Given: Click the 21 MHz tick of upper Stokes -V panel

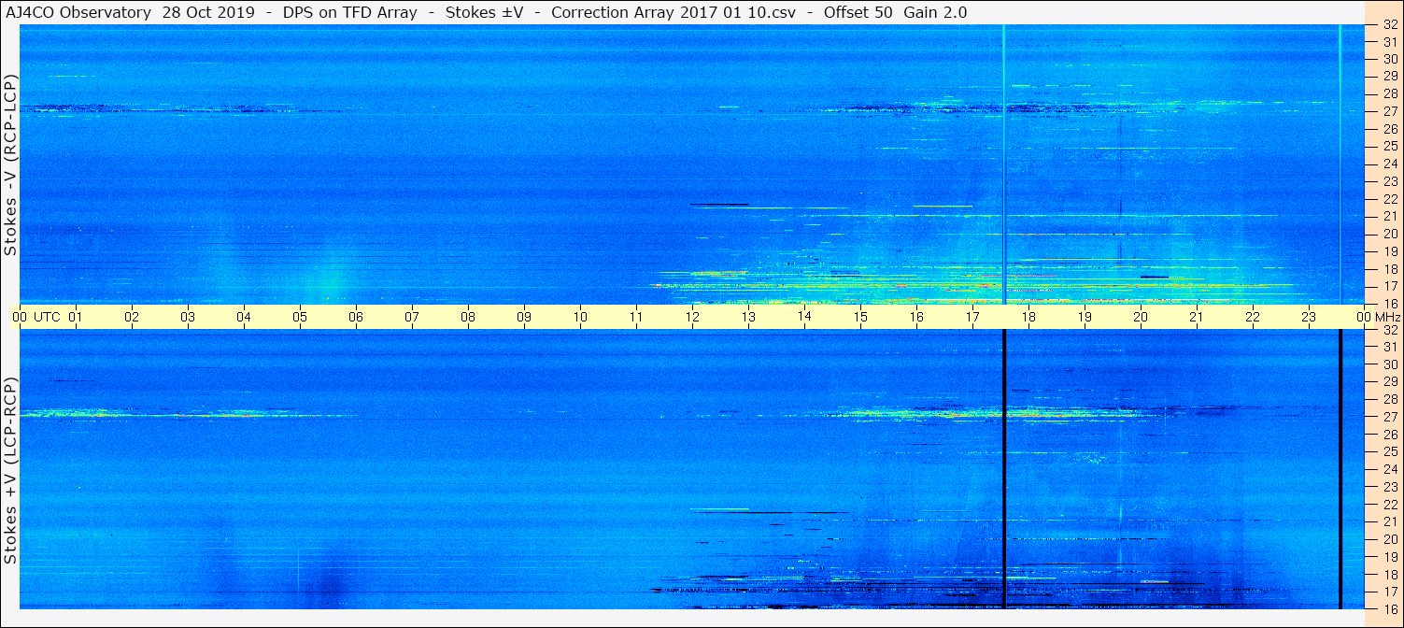Looking at the screenshot, I should pyautogui.click(x=1389, y=216).
